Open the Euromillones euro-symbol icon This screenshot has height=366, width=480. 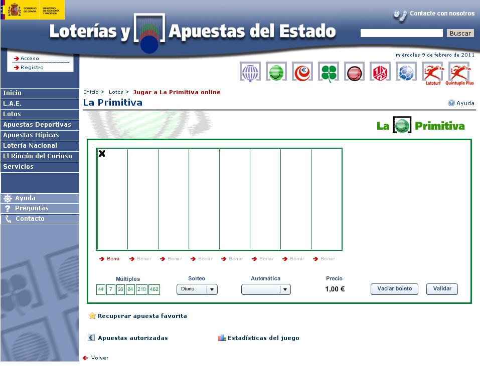pos(302,72)
